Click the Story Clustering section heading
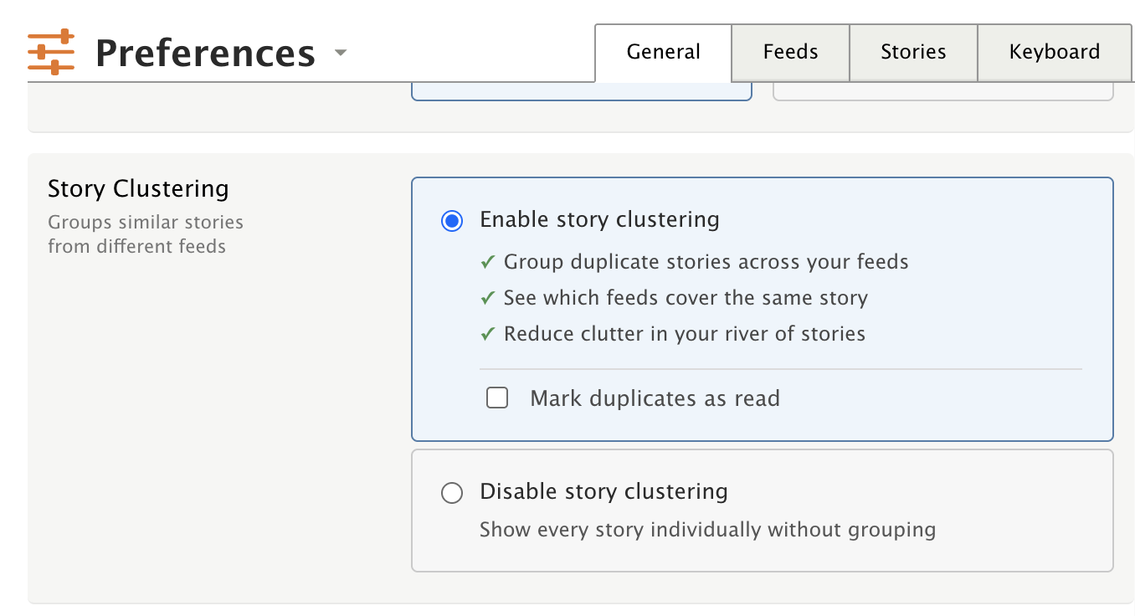The width and height of the screenshot is (1135, 616). click(x=138, y=189)
